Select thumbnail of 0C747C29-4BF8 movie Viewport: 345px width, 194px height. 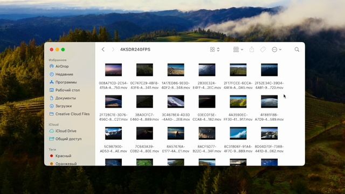click(144, 70)
